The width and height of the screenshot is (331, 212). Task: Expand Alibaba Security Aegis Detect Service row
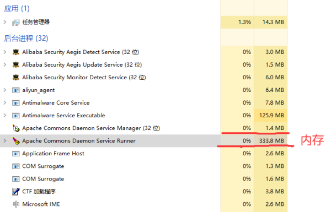tap(5, 52)
